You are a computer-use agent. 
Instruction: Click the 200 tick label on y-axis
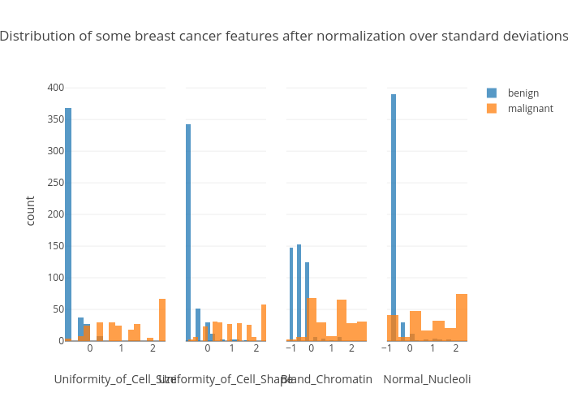click(x=55, y=214)
